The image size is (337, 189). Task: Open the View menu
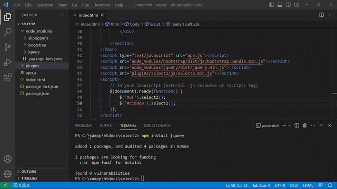62,5
